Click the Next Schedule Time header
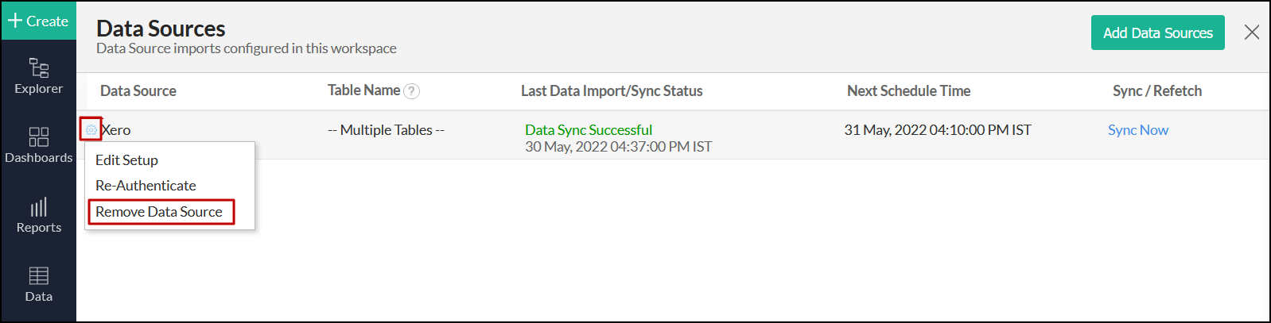This screenshot has height=323, width=1271. (x=908, y=91)
